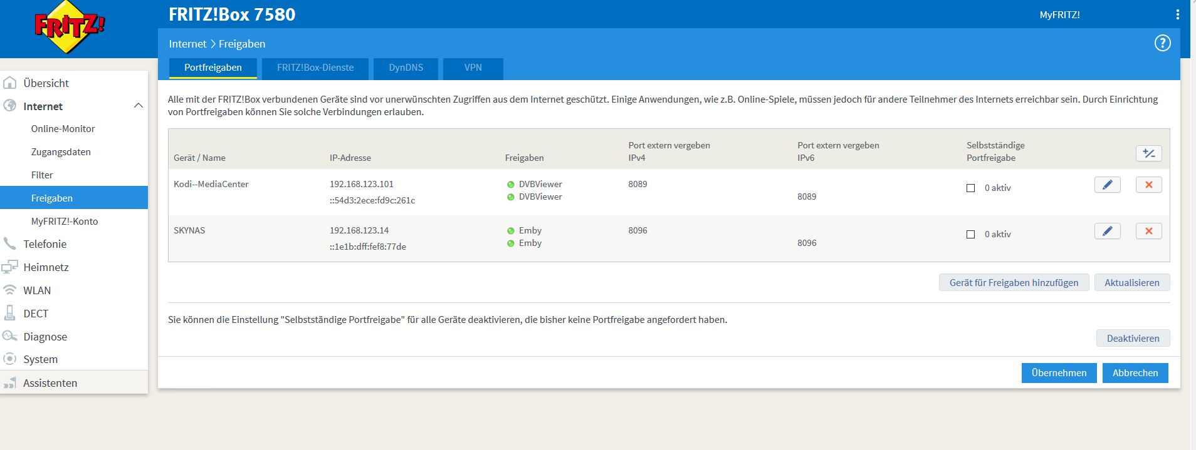Click the SKYNAS device name
The width and height of the screenshot is (1196, 450).
point(189,230)
